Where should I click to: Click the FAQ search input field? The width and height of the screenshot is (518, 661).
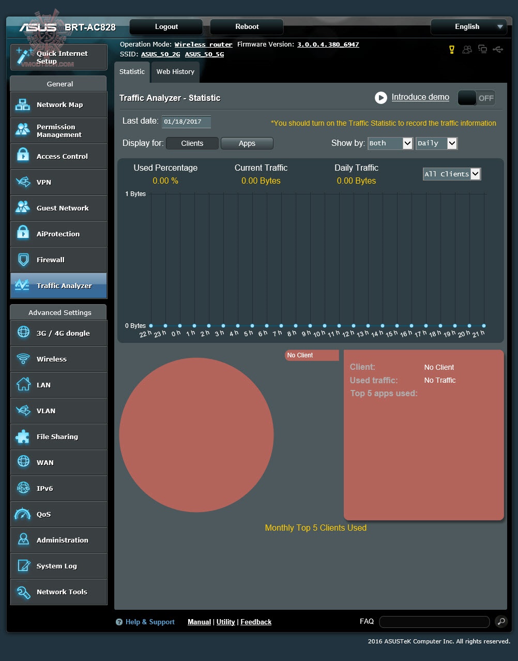[x=434, y=622]
